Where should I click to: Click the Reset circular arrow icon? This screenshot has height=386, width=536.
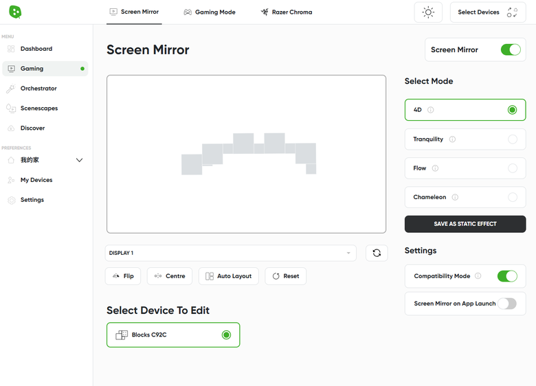[x=276, y=276]
